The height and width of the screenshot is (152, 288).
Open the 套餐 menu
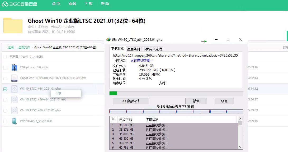[72, 4]
